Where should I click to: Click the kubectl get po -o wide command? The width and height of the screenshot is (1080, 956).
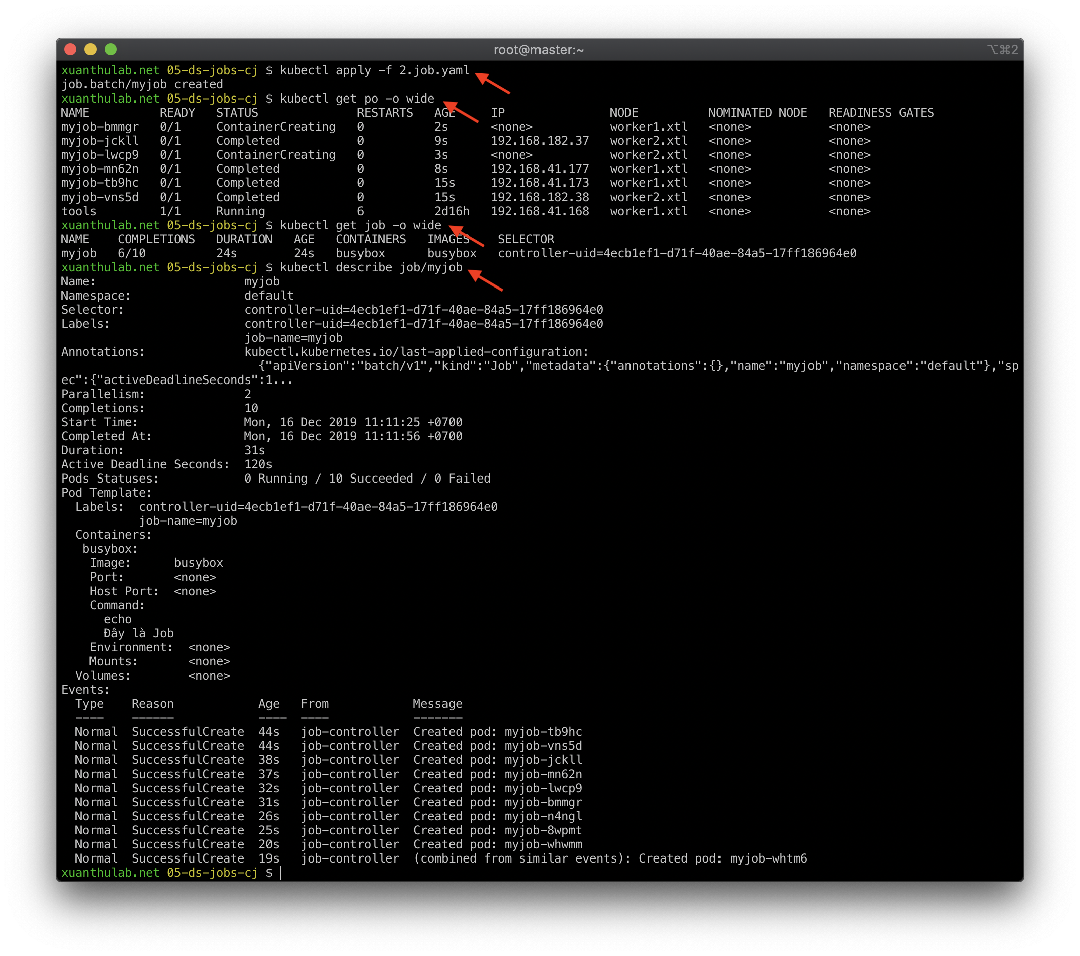356,99
